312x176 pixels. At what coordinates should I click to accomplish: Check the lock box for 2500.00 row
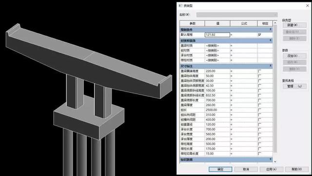[x=259, y=110]
